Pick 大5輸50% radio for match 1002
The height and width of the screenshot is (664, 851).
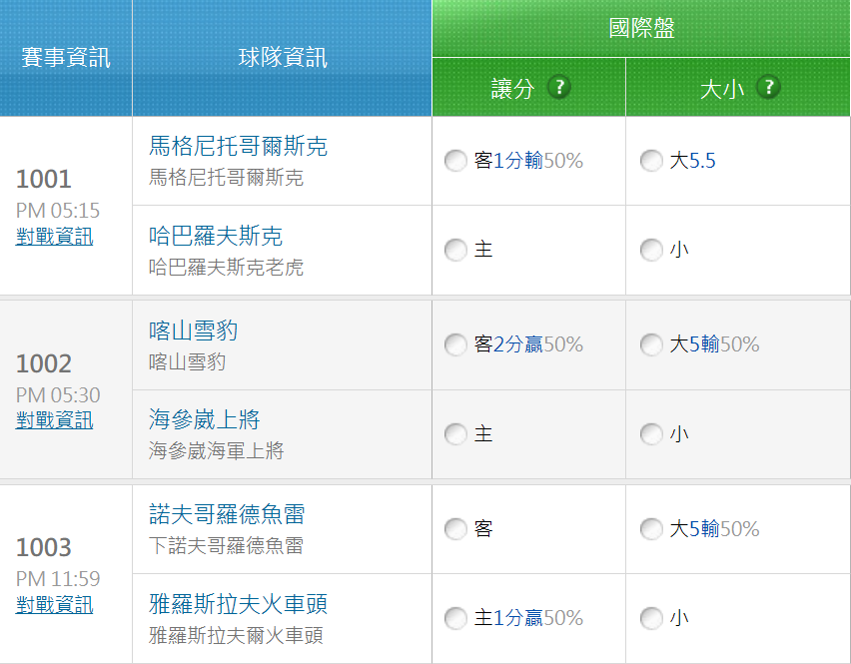tap(651, 345)
